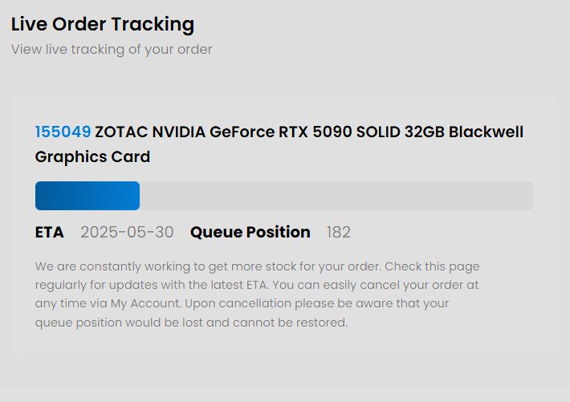Viewport: 570px width, 402px height.
Task: Open order number 155049 link
Action: tap(63, 132)
